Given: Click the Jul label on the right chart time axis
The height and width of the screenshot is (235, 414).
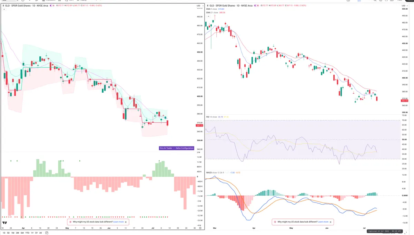Looking at the screenshot, I should coord(364,228).
